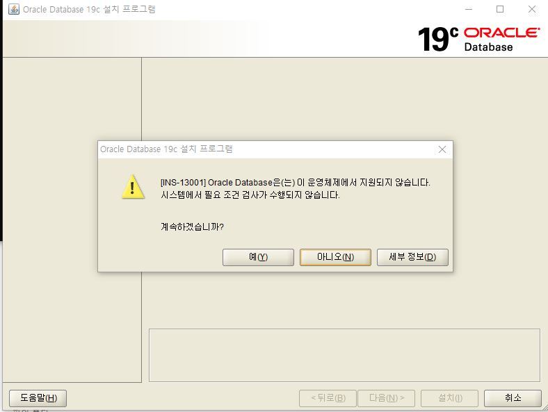Minimize the Oracle installer window
This screenshot has height=412, width=548.
[469, 10]
